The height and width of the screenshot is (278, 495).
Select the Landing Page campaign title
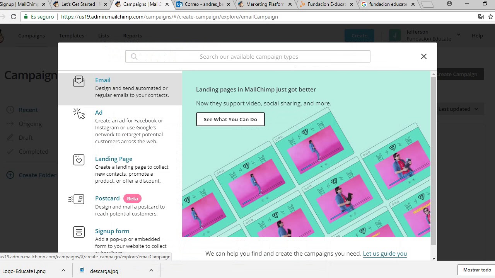[x=114, y=159]
